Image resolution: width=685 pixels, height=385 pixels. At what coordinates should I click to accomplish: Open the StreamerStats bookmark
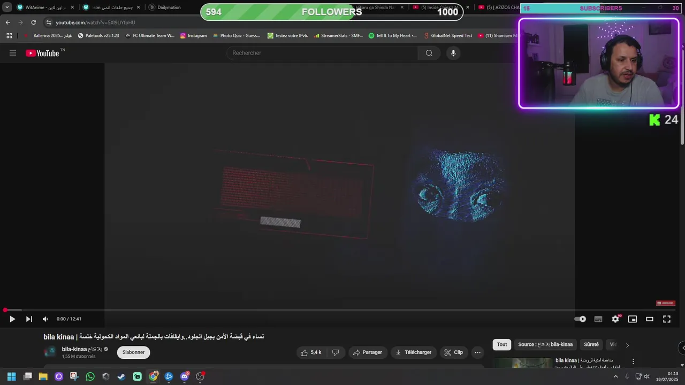point(338,36)
